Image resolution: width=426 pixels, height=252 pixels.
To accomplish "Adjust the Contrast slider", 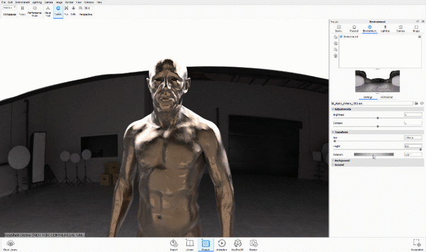I will pyautogui.click(x=378, y=127).
